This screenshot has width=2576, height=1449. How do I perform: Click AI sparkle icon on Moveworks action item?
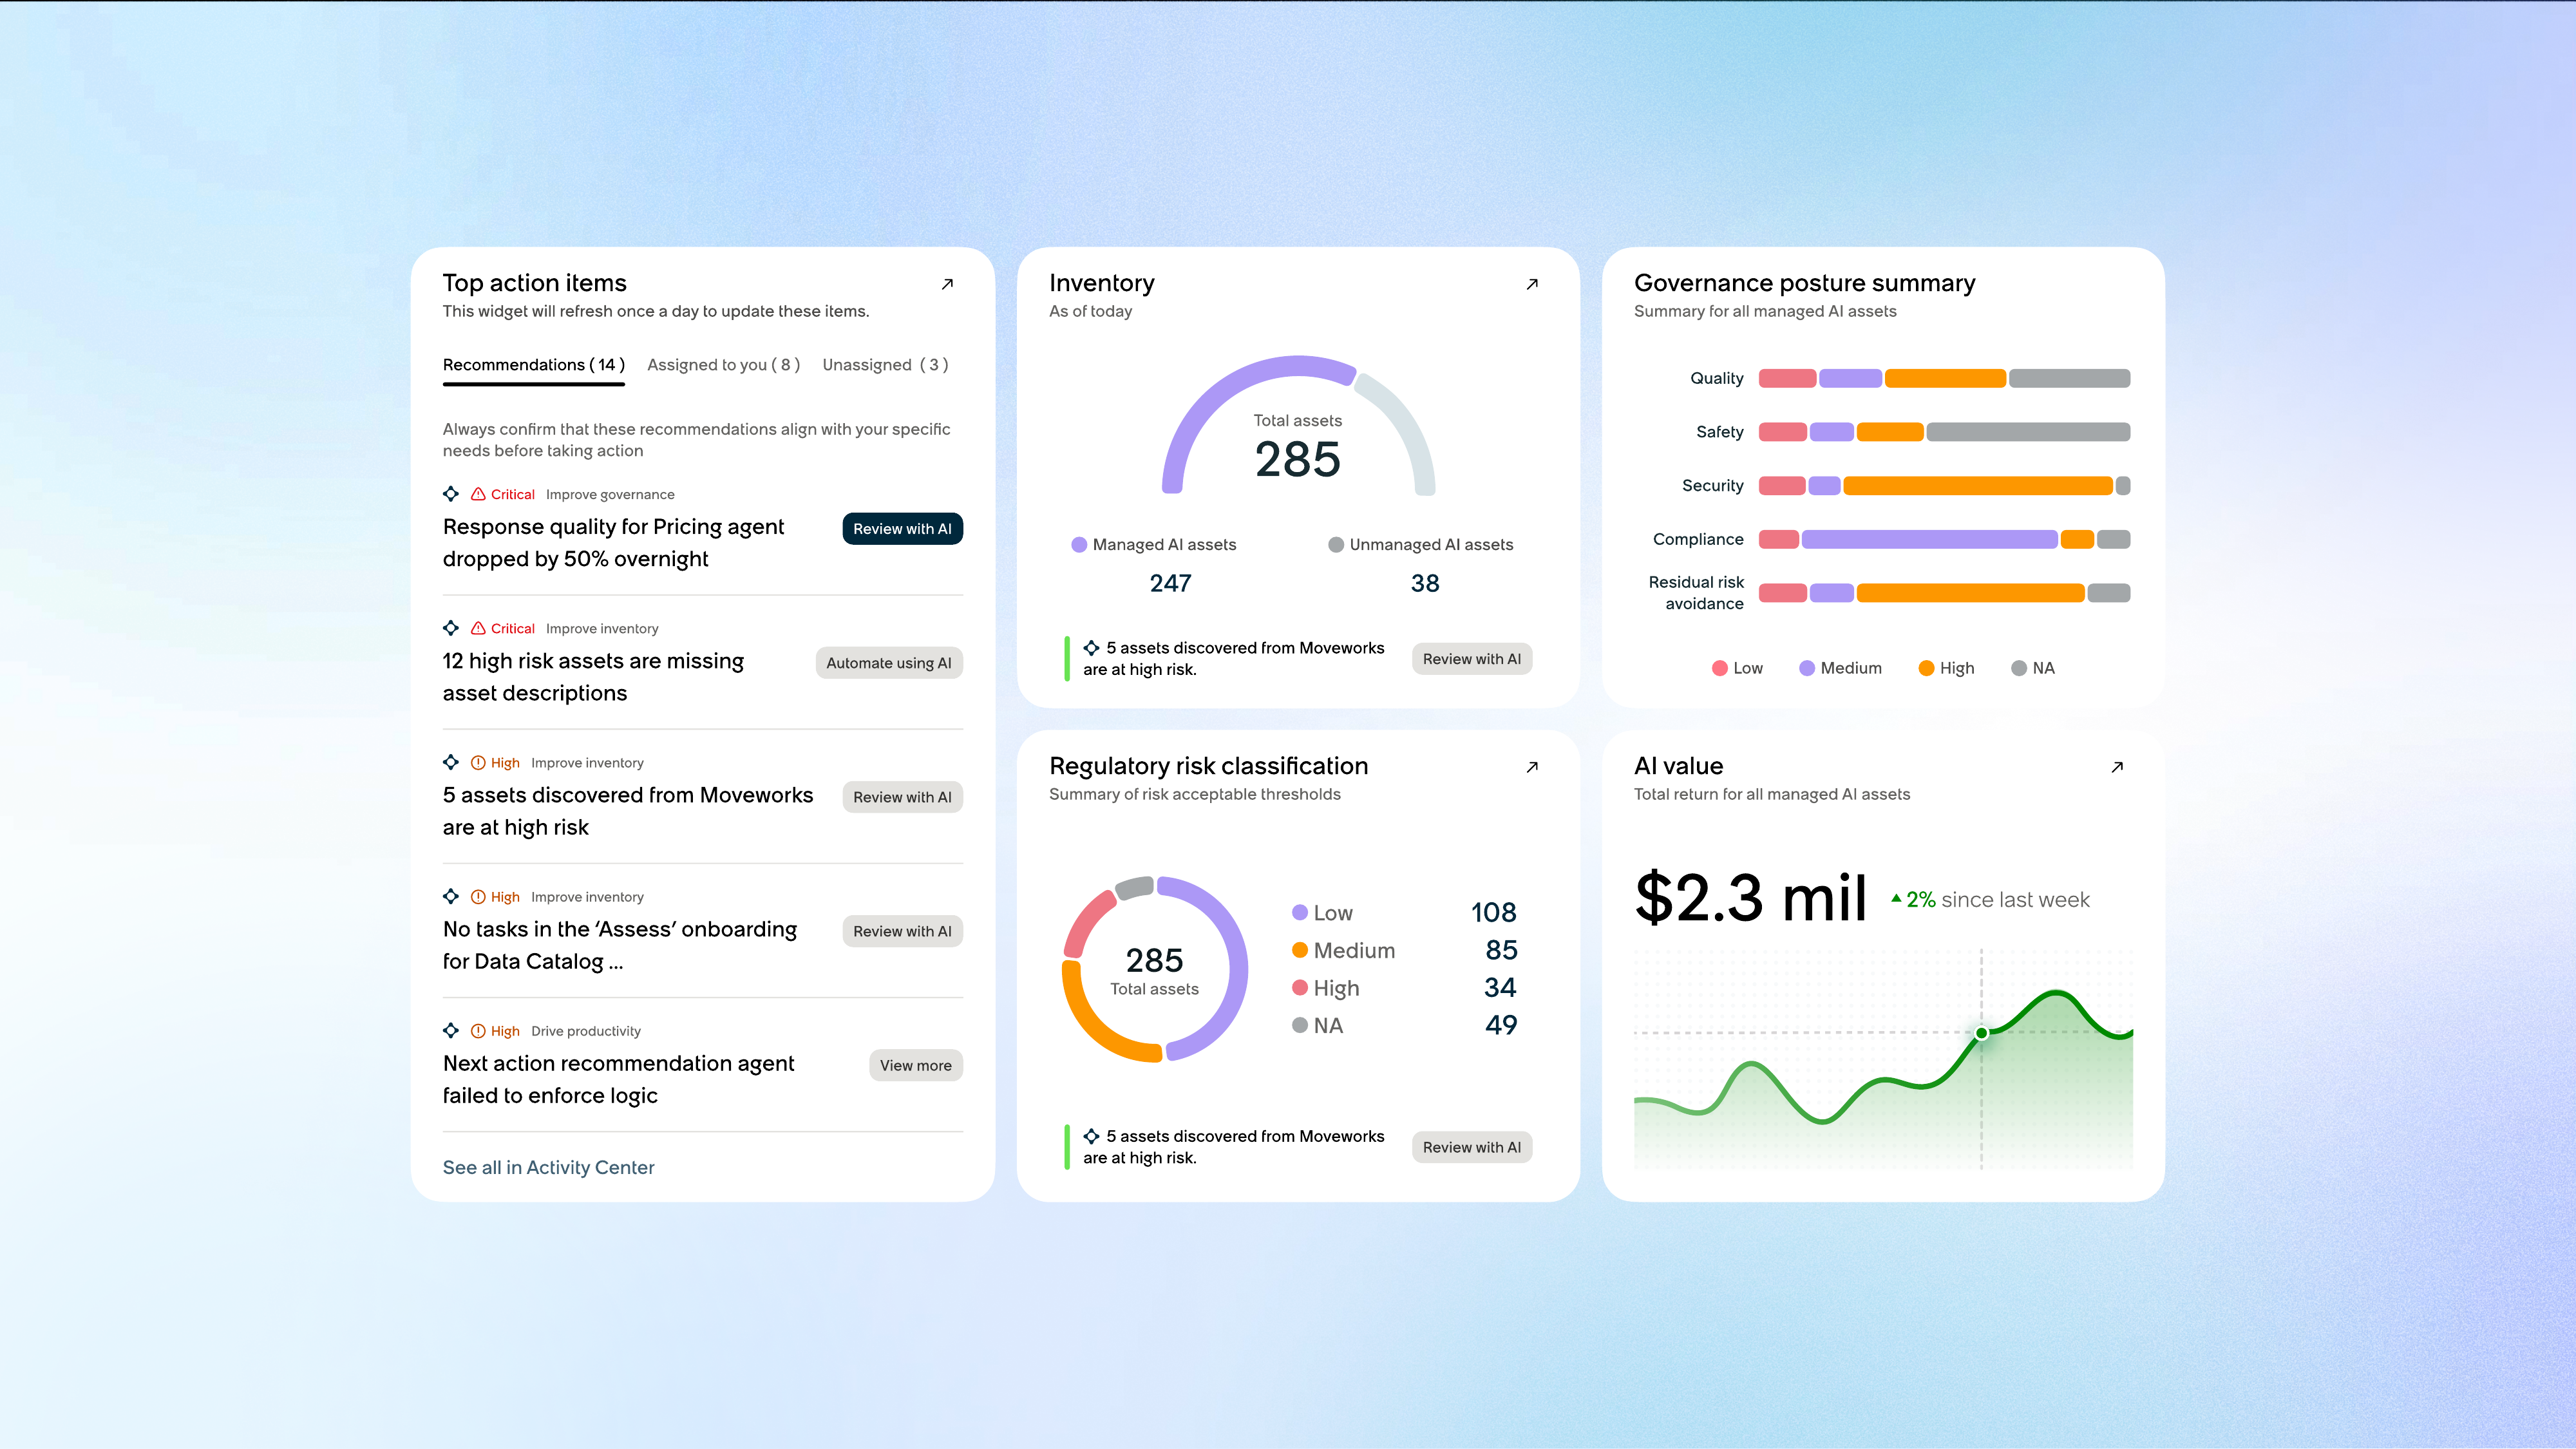[451, 762]
